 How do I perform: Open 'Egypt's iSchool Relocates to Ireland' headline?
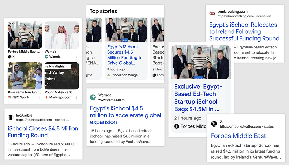tap(244, 31)
